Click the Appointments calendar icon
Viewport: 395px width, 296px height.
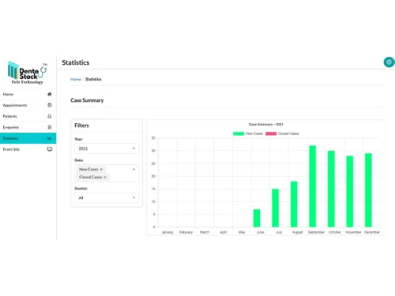coord(50,105)
